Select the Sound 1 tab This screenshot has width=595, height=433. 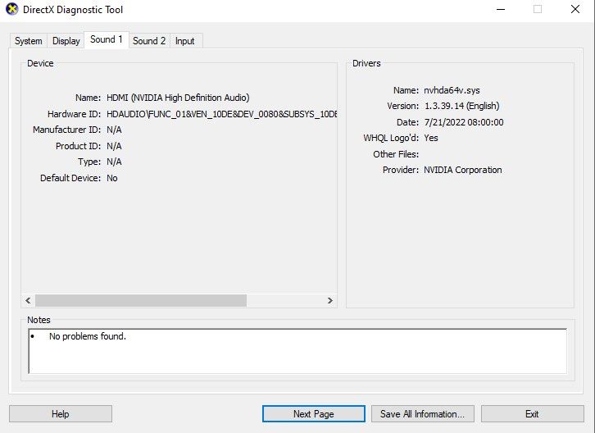coord(107,39)
